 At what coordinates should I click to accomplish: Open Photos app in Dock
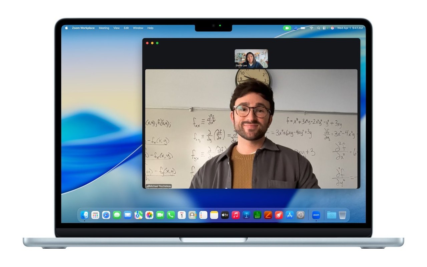coord(149,215)
